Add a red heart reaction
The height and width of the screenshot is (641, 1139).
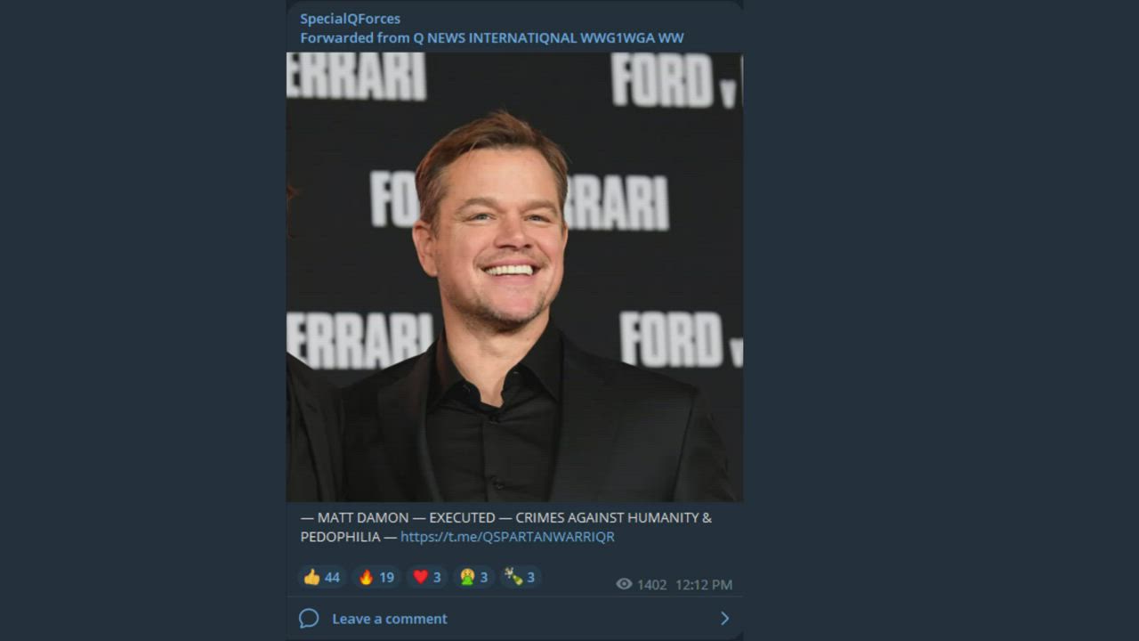coord(427,577)
